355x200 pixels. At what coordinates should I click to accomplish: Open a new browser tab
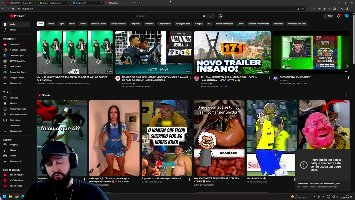140,3
